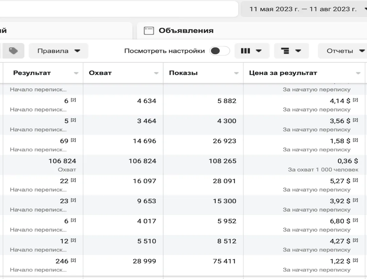Sort by the Охват column header
Image resolution: width=367 pixels, height=279 pixels.
coord(100,73)
